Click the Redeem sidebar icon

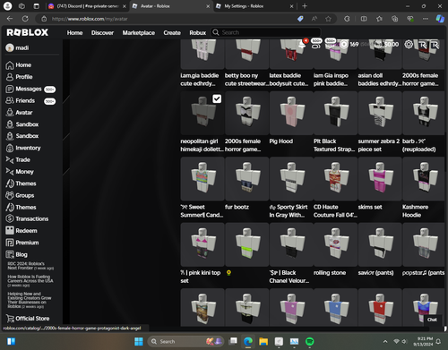pyautogui.click(x=10, y=231)
